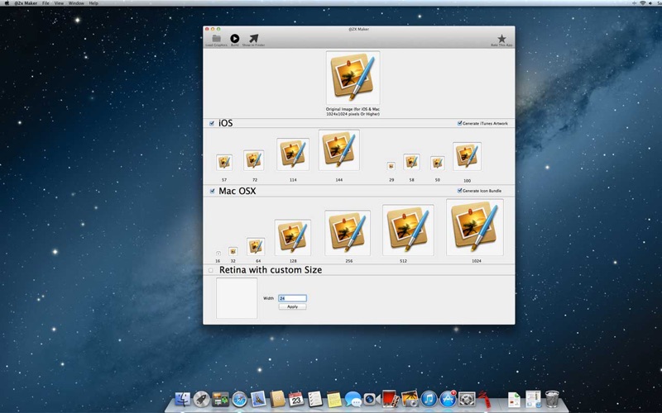Open the Trash in the Dock

[552, 399]
